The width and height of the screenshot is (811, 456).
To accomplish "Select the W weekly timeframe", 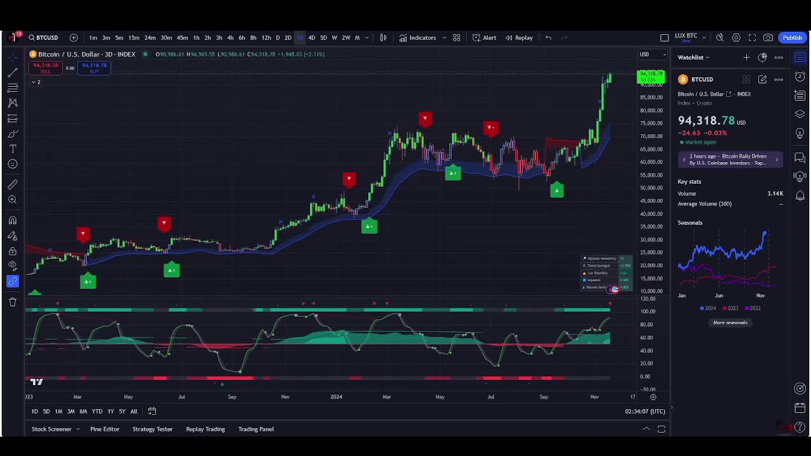I will pos(335,38).
